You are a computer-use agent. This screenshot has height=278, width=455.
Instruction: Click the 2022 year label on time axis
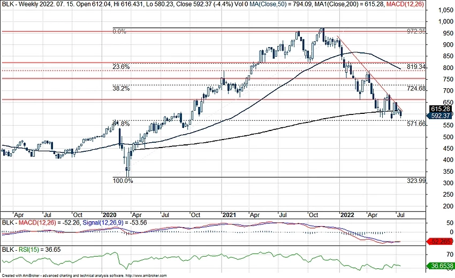pos(347,215)
